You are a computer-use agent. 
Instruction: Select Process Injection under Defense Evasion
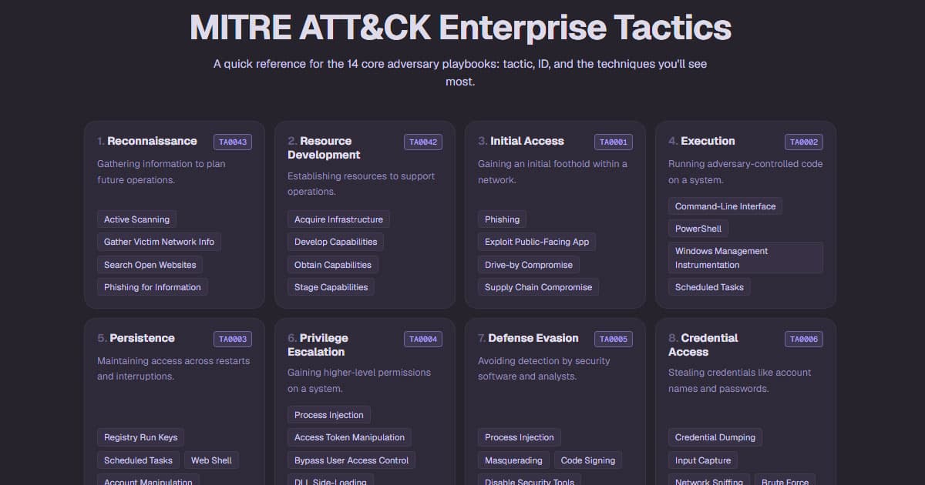[520, 437]
